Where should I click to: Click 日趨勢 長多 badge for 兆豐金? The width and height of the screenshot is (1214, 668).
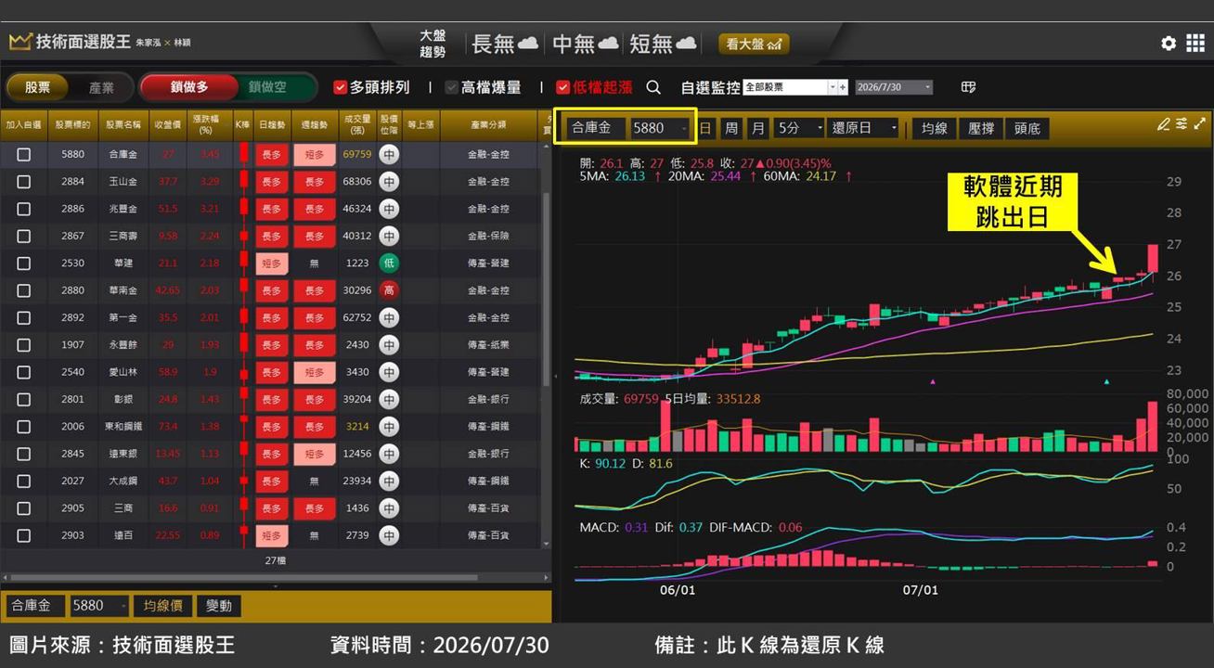point(272,209)
